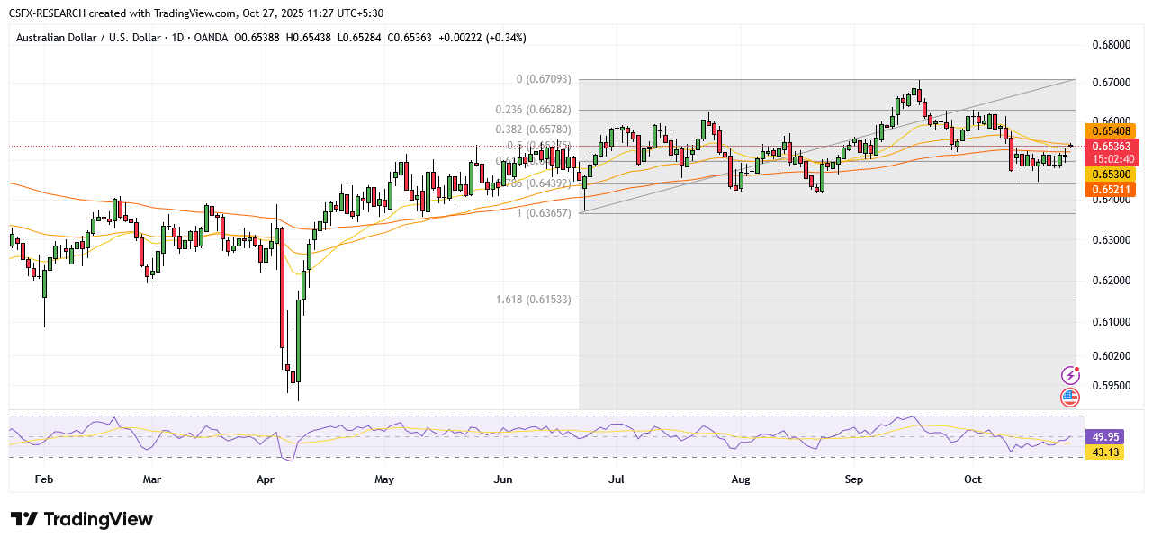Screen dimensions: 1153x546
Task: Click the red 0.65363 current price label
Action: point(1114,146)
